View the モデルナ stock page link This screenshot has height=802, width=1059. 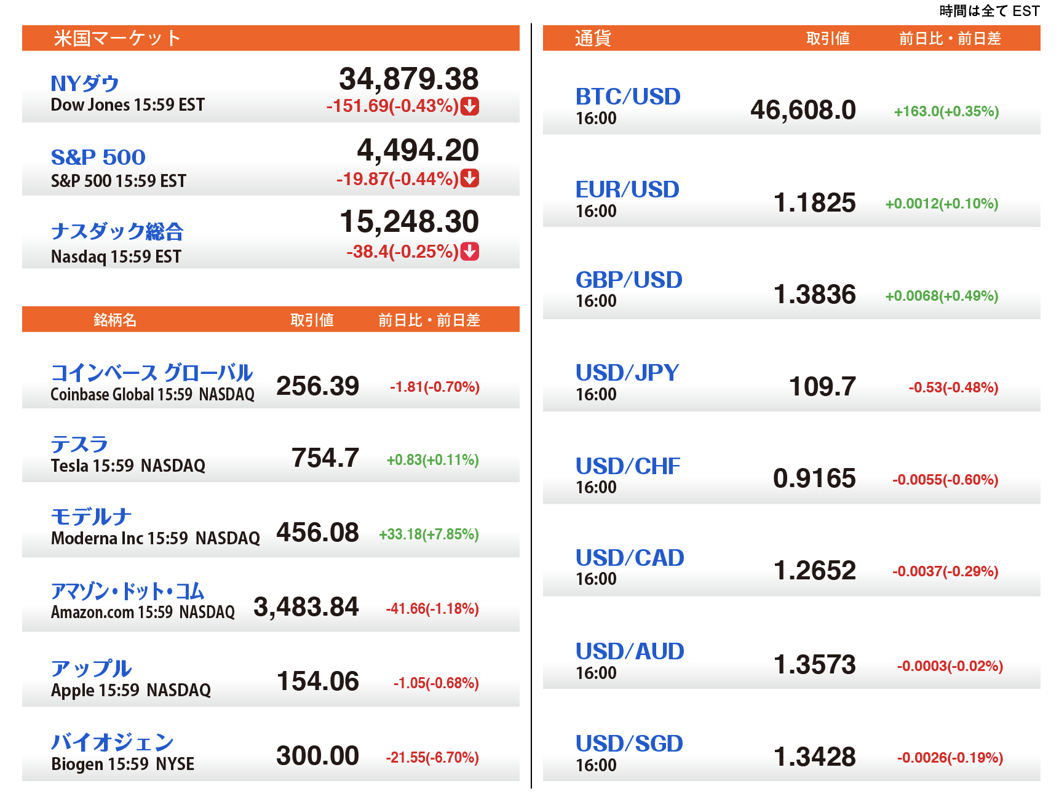[x=91, y=517]
